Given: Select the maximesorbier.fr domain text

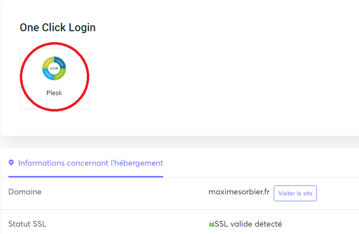Looking at the screenshot, I should click(239, 192).
